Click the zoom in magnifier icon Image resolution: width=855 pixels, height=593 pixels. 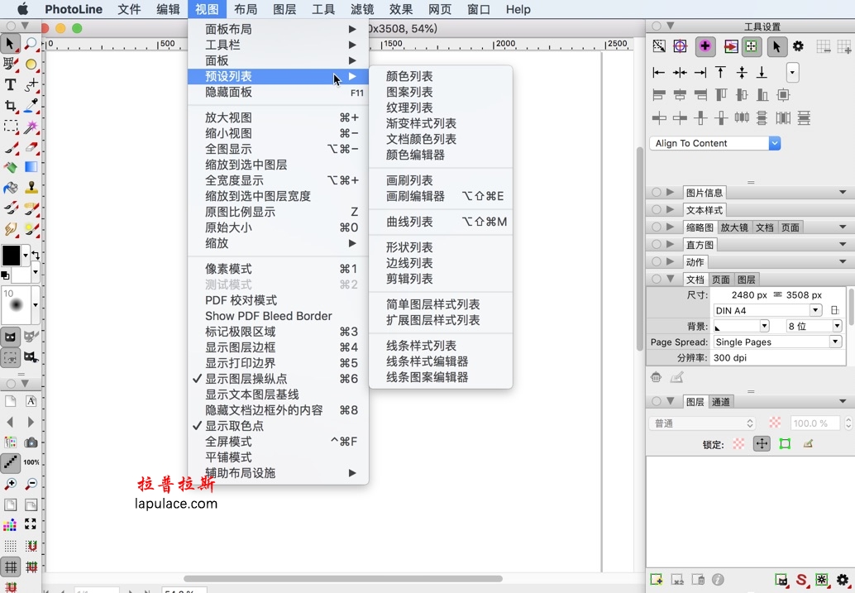point(10,484)
